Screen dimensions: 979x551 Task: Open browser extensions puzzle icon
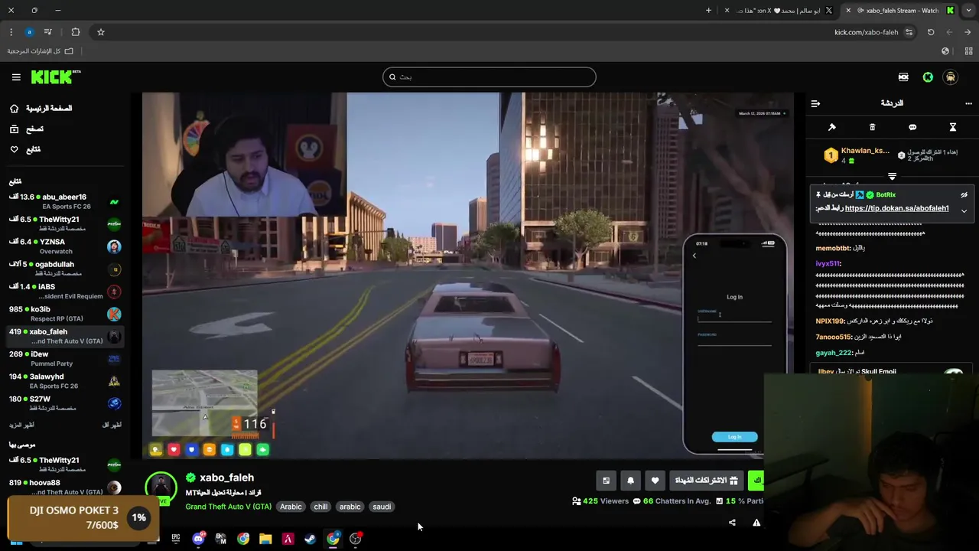[x=75, y=32]
